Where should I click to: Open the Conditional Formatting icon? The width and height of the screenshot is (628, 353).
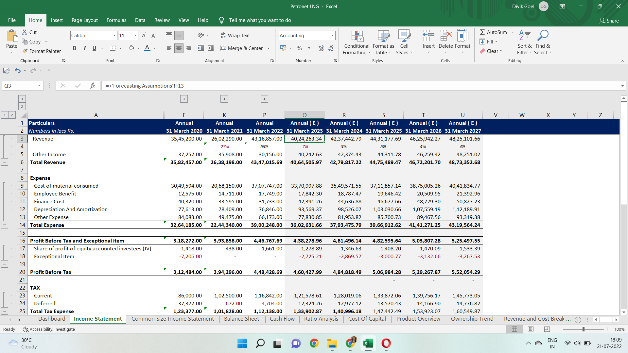click(357, 36)
